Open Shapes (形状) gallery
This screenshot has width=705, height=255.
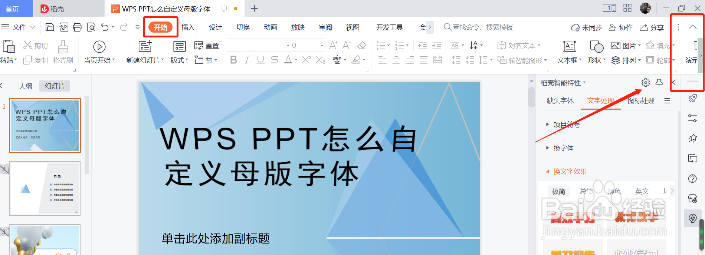click(597, 52)
